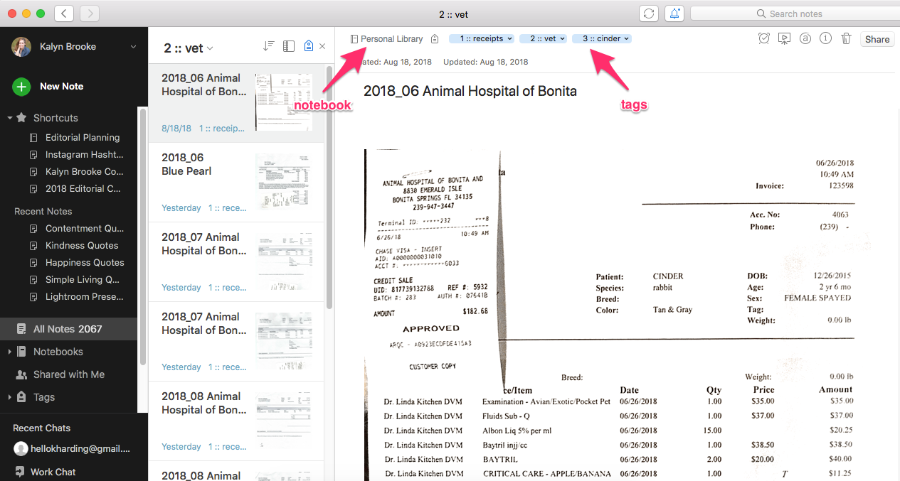Expand the Notebooks section triangle
The image size is (900, 481).
point(9,352)
